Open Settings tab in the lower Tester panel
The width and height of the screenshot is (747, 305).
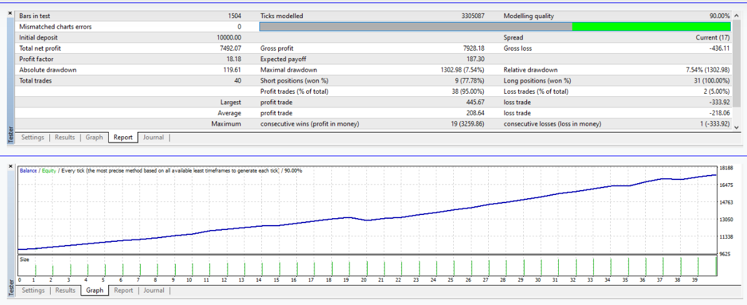point(33,291)
